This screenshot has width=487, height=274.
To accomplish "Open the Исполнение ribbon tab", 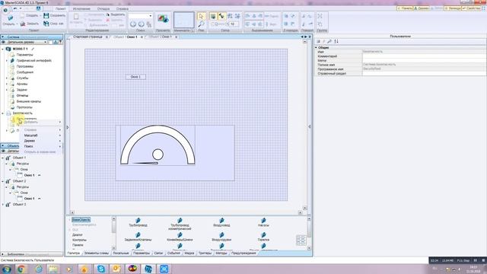I will 81,8.
